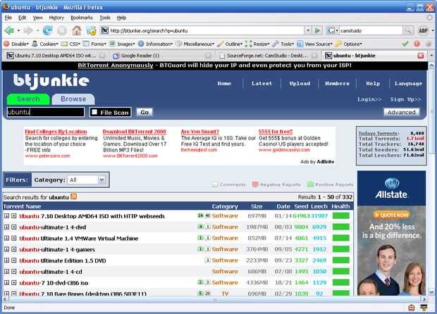This screenshot has height=314, width=437.
Task: Click the URL address bar
Action: click(206, 30)
